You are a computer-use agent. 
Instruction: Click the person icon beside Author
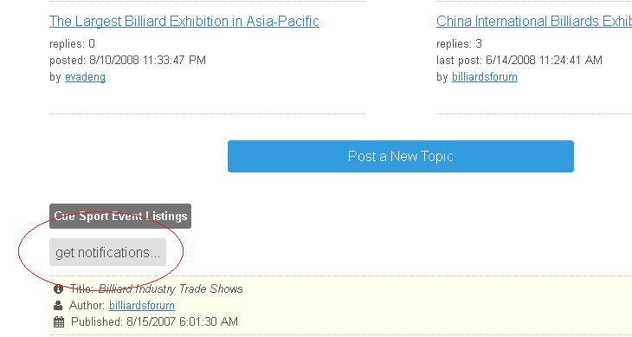pos(59,305)
